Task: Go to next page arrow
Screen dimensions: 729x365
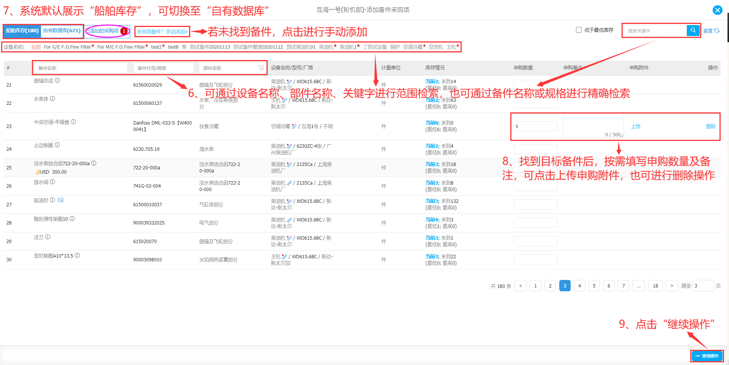Action: [672, 286]
